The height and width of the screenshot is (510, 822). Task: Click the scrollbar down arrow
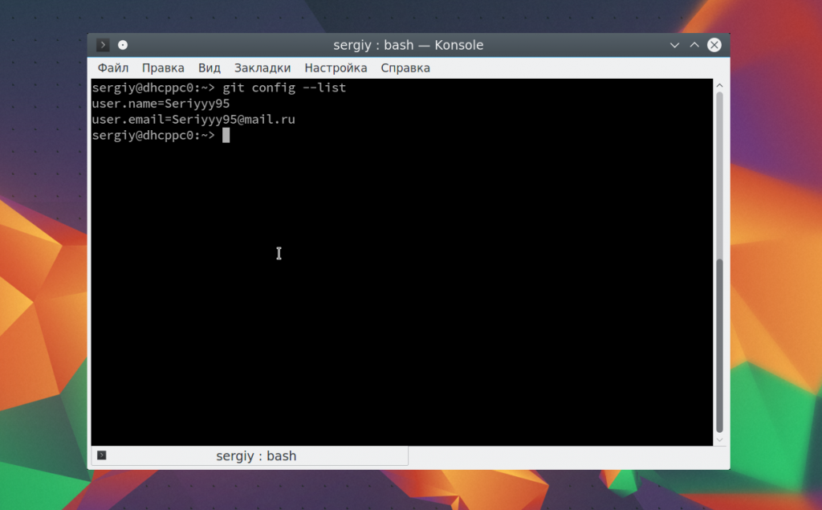pyautogui.click(x=719, y=439)
